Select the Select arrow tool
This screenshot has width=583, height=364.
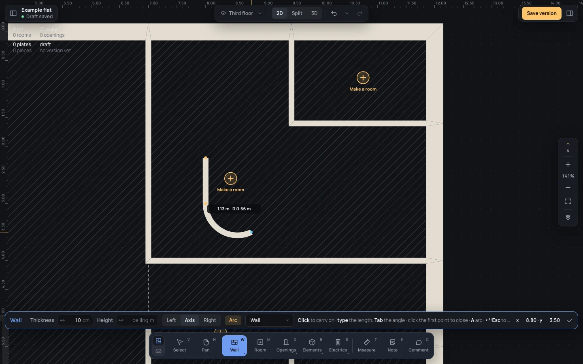(x=180, y=346)
